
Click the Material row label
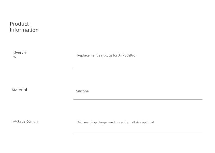tap(19, 90)
